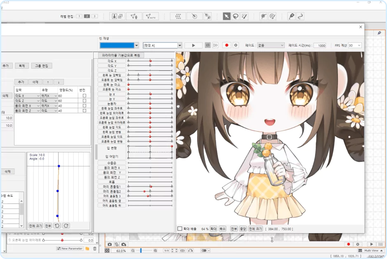Activate the manual mesh edit tool

coord(134,16)
